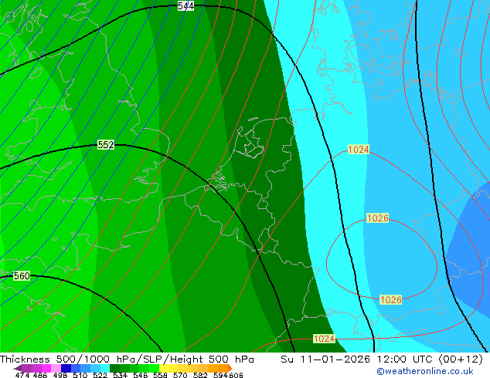Pick the yellow legend swatch right of 558
The width and height of the screenshot is (490, 378).
(164, 368)
